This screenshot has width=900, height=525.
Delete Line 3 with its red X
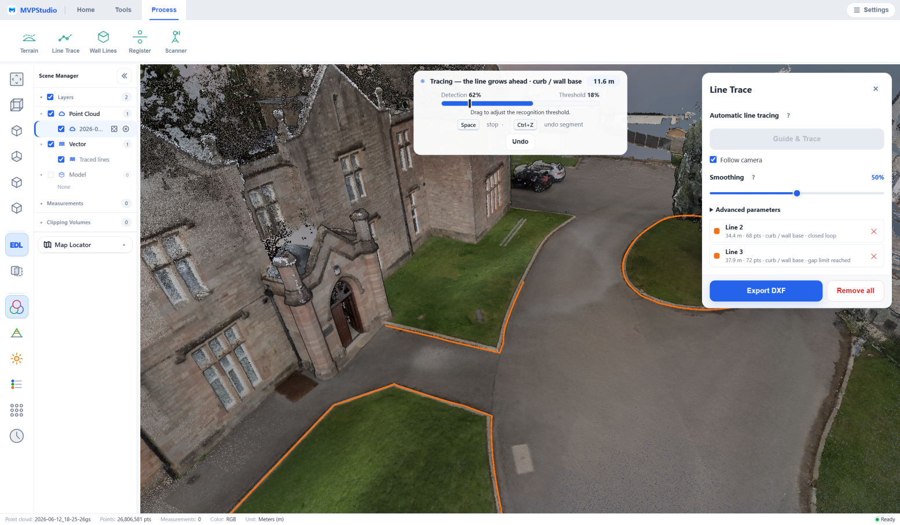[874, 256]
